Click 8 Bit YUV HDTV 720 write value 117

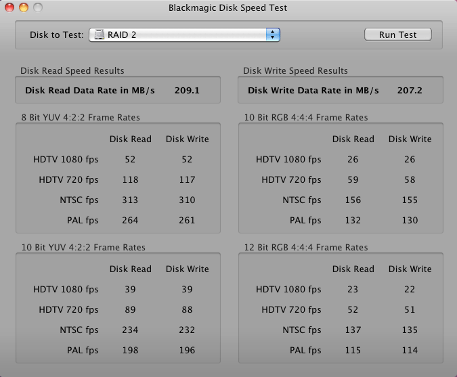187,180
